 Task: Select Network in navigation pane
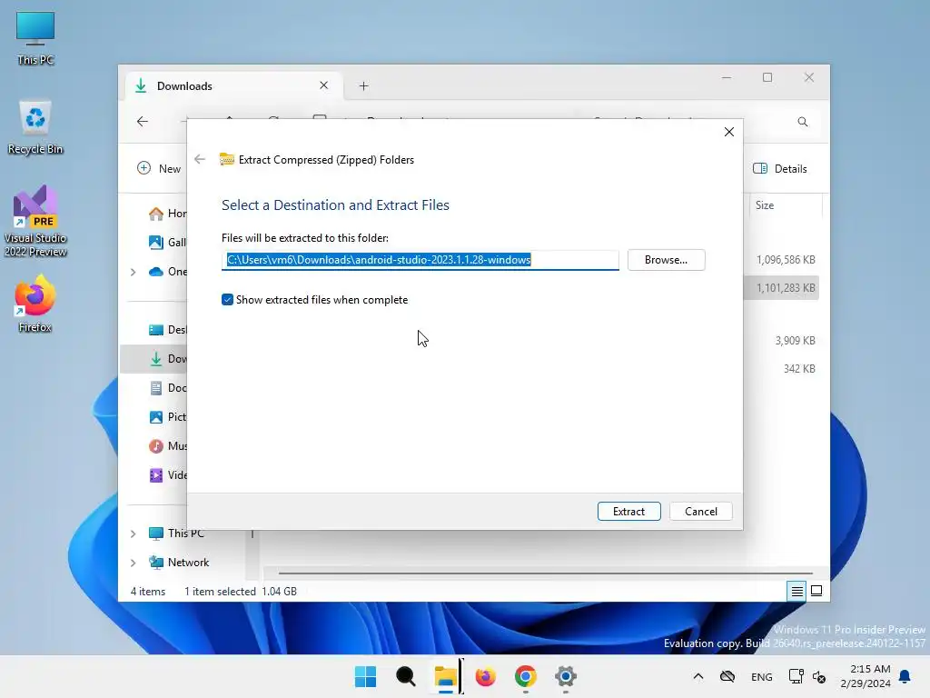(x=180, y=562)
